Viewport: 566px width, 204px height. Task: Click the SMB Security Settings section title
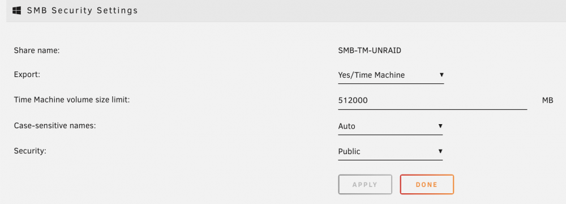pos(83,11)
